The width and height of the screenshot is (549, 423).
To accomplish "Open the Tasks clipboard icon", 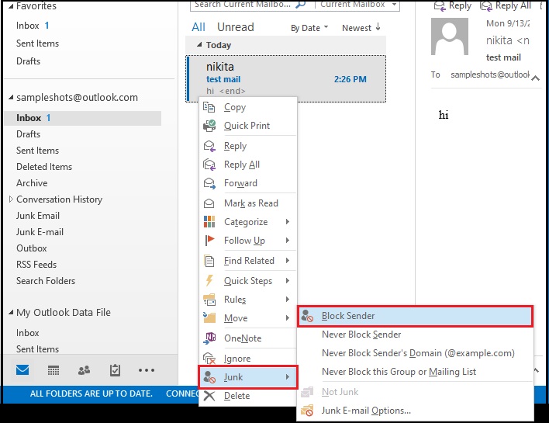I will tap(115, 370).
